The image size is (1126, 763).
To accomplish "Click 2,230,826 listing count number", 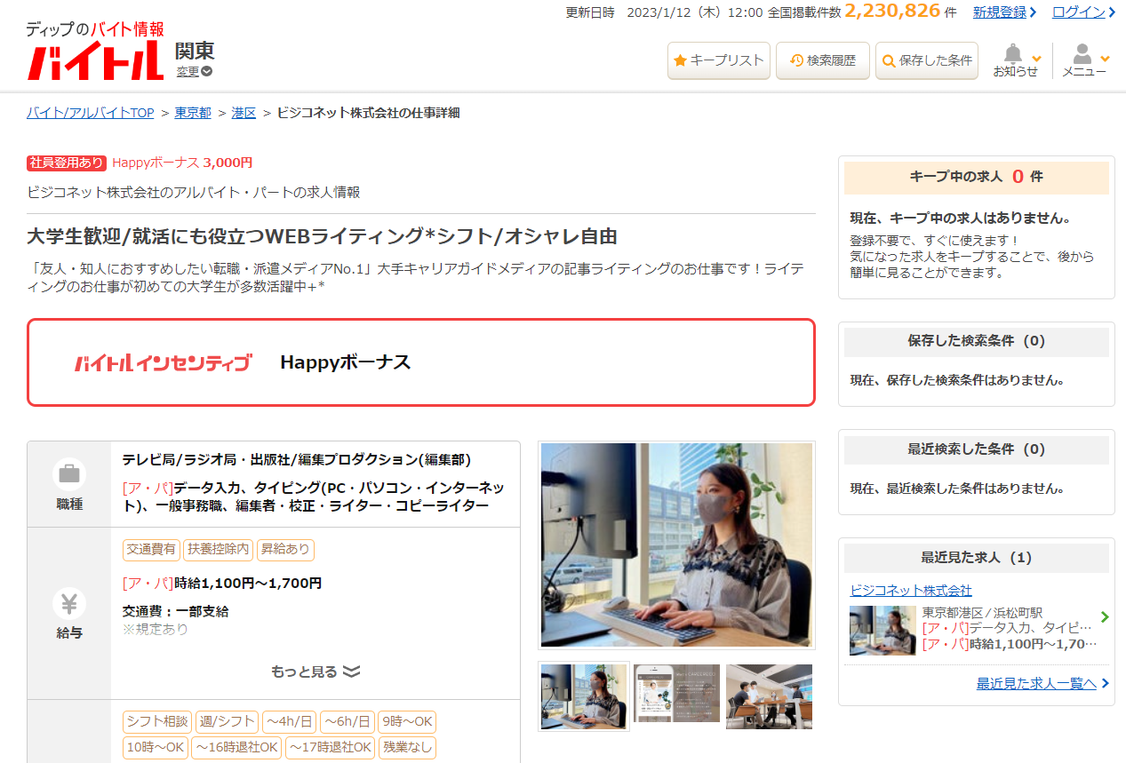I will pos(892,11).
